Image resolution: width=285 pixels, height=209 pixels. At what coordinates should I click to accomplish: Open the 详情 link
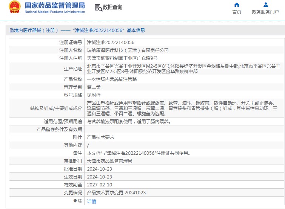pyautogui.click(x=91, y=201)
